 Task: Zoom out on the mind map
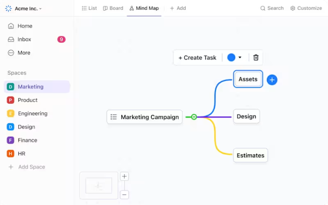[124, 195]
